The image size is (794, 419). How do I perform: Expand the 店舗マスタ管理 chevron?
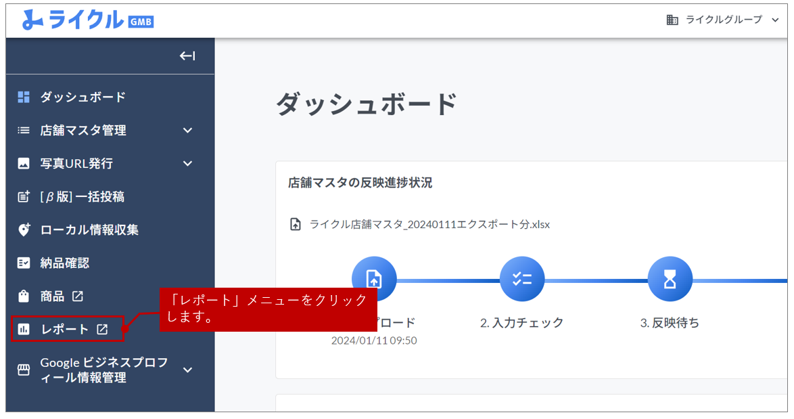point(188,130)
